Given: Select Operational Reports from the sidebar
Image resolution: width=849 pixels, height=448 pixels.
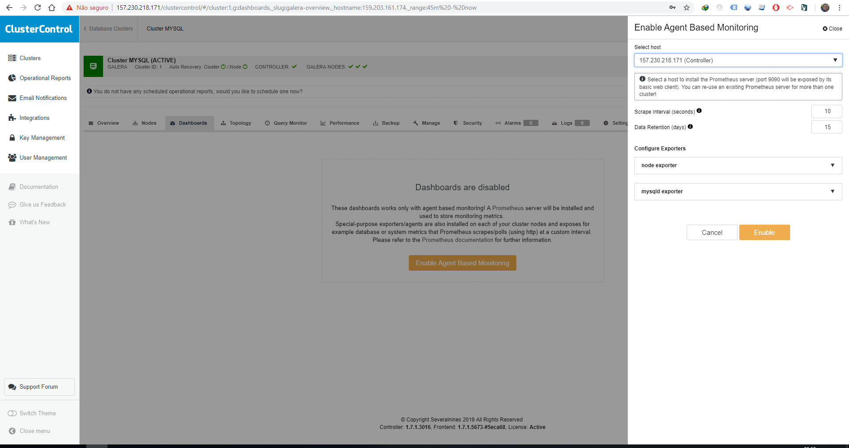Looking at the screenshot, I should 45,78.
